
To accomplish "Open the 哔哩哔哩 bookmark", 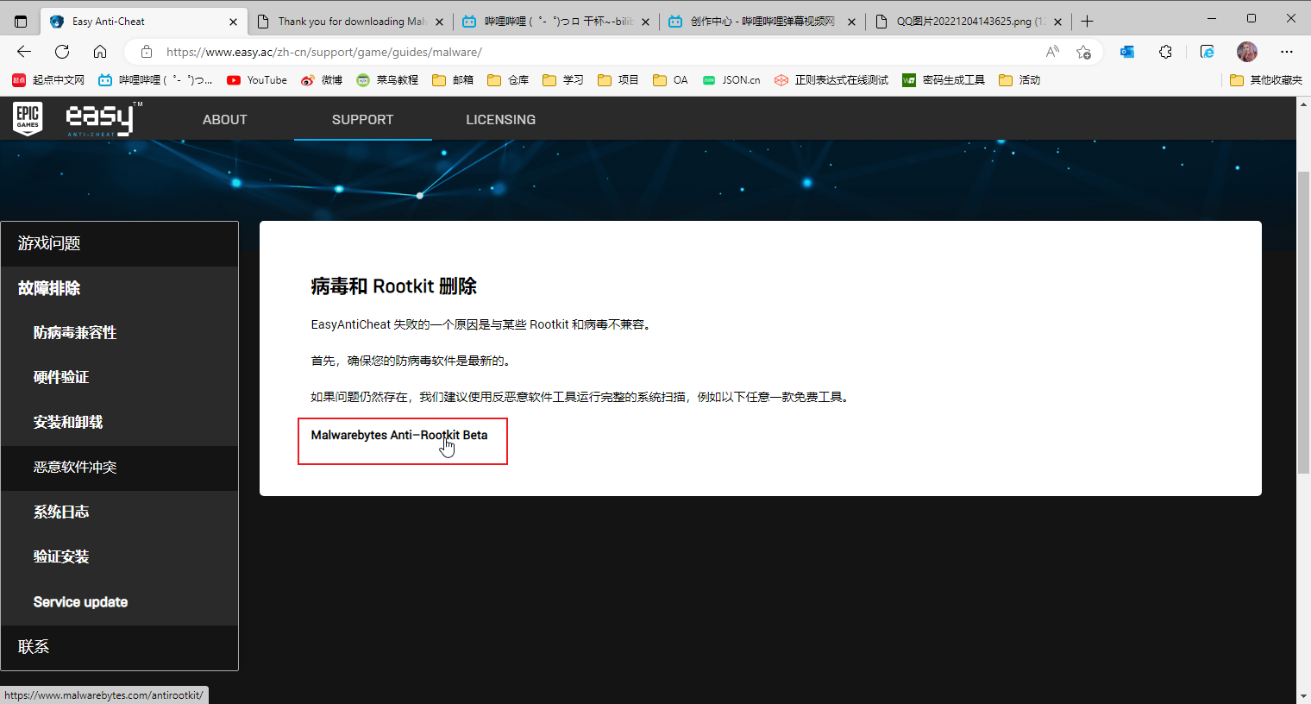I will pyautogui.click(x=155, y=80).
